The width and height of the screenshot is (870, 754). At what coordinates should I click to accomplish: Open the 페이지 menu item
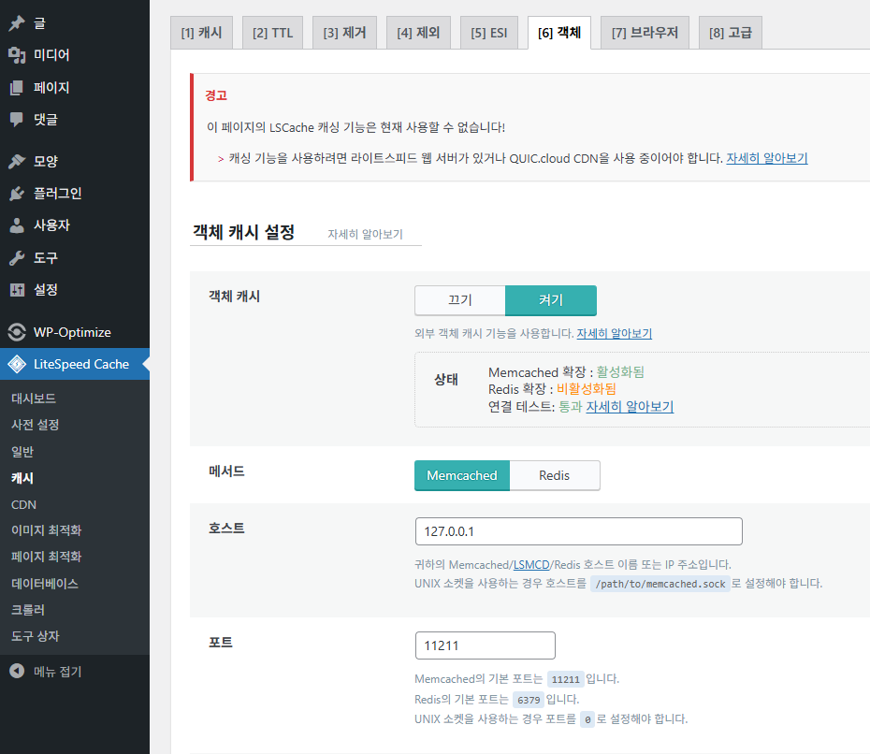74,87
